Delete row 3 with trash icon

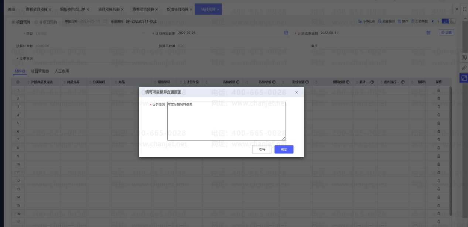(x=439, y=107)
